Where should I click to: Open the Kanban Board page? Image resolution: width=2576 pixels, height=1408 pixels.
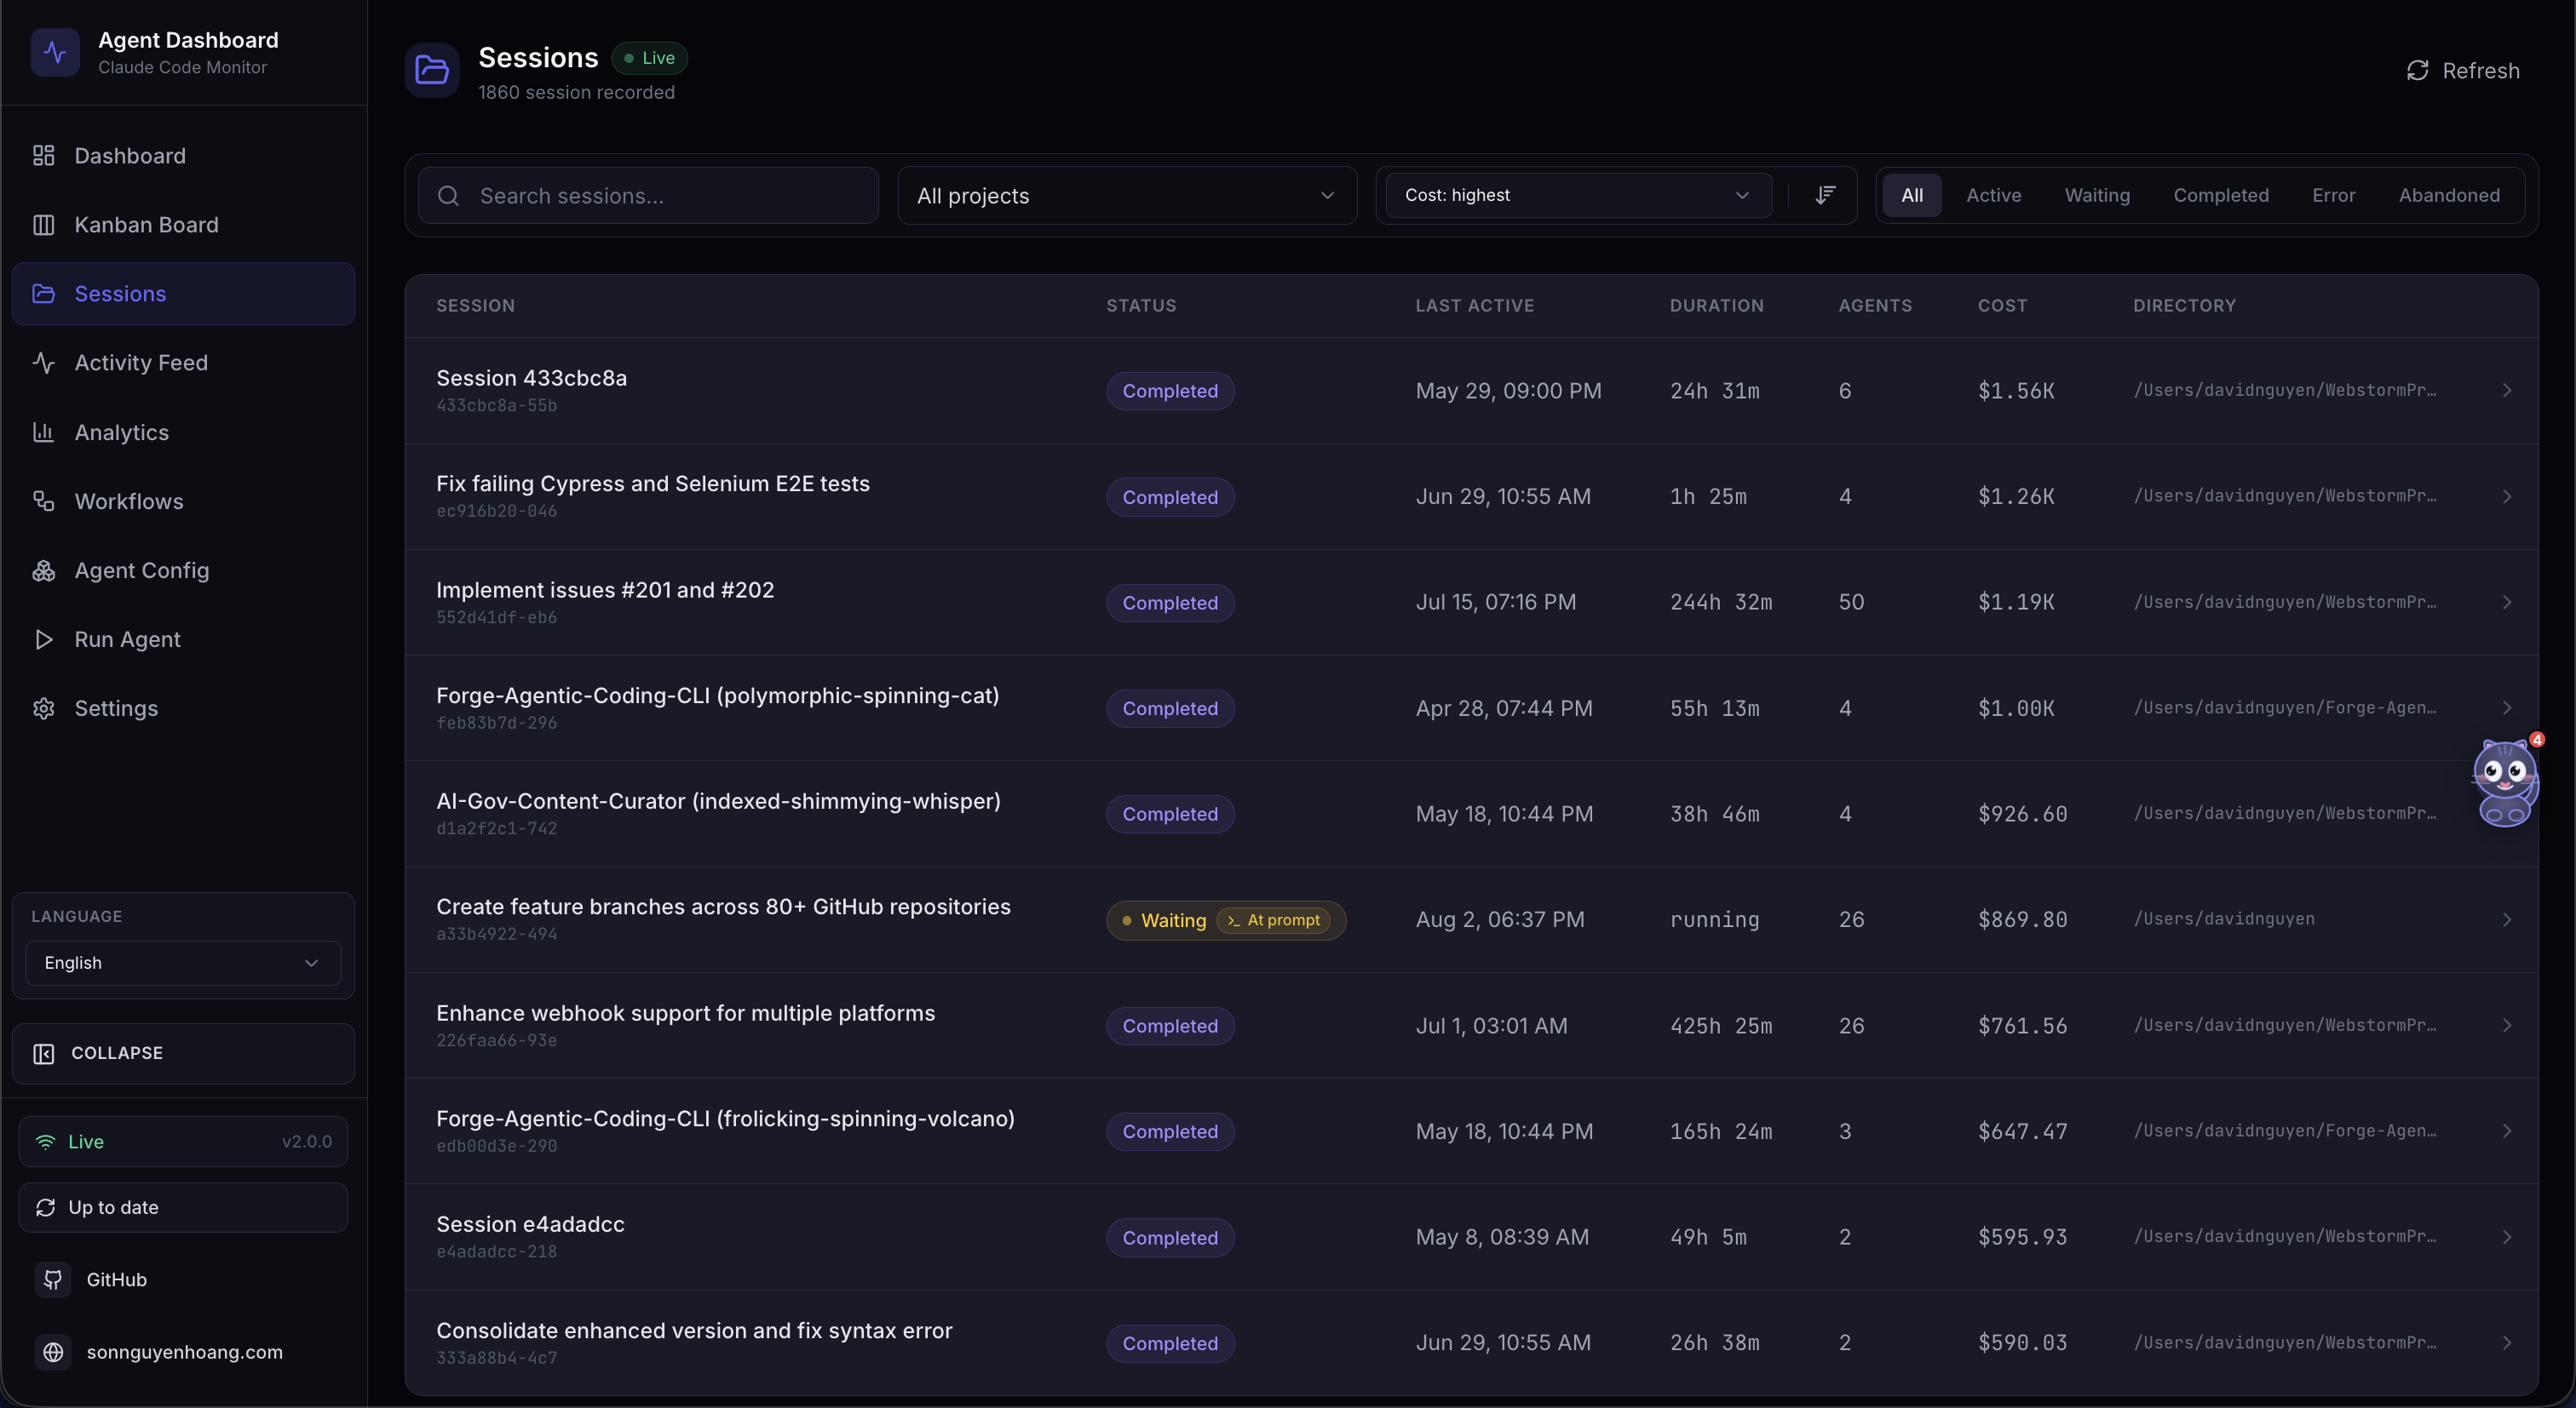point(183,225)
